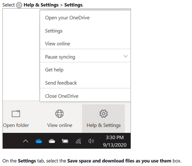Click the View online label below the globe

[60, 125]
